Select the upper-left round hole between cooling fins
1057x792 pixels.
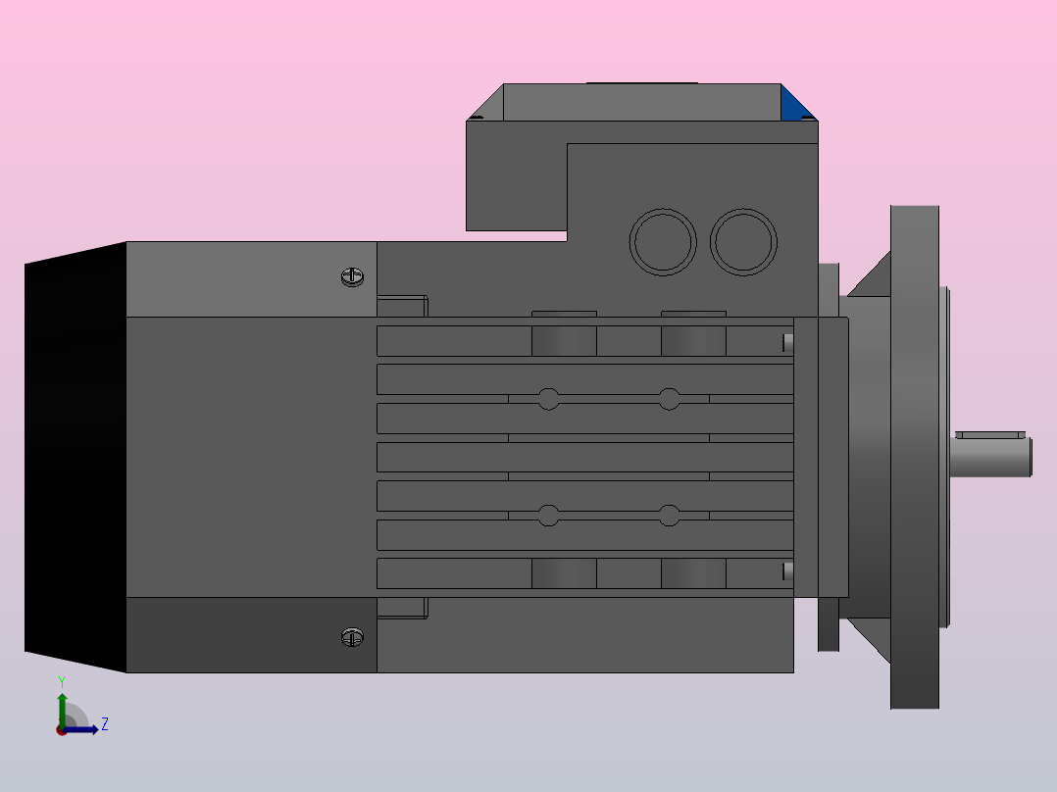coord(548,399)
